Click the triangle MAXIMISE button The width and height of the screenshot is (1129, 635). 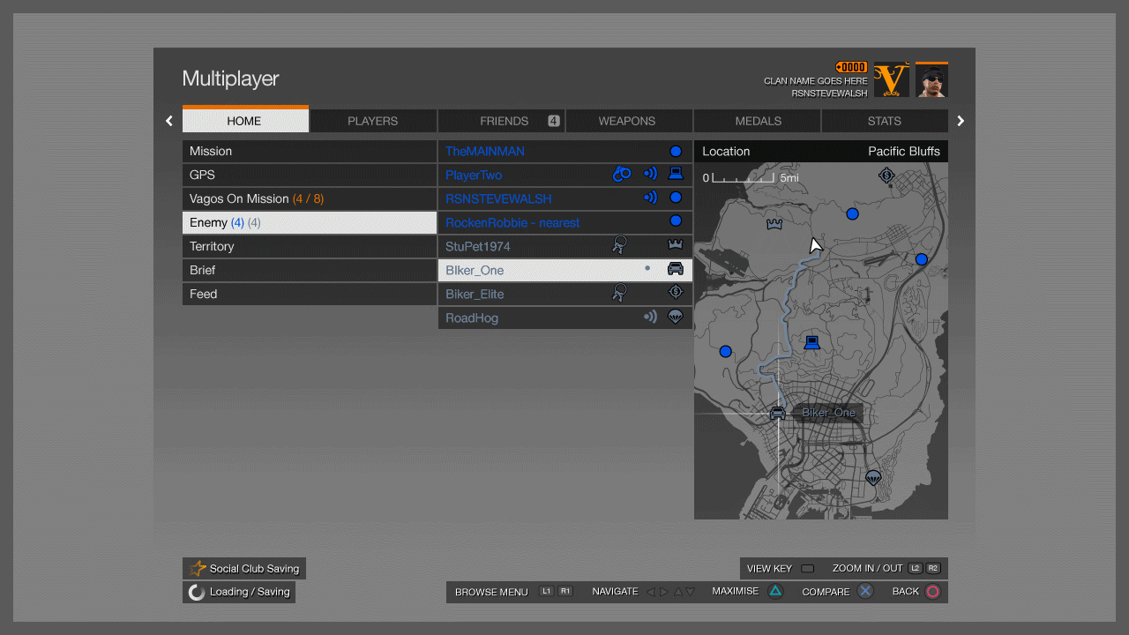[775, 591]
